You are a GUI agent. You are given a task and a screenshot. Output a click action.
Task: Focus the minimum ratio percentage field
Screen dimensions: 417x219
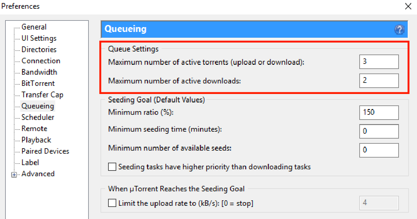(x=379, y=112)
